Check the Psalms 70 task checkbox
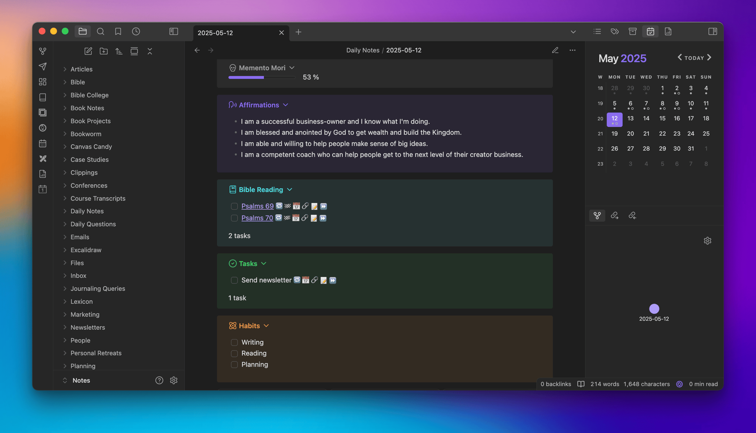756x433 pixels. coord(234,218)
